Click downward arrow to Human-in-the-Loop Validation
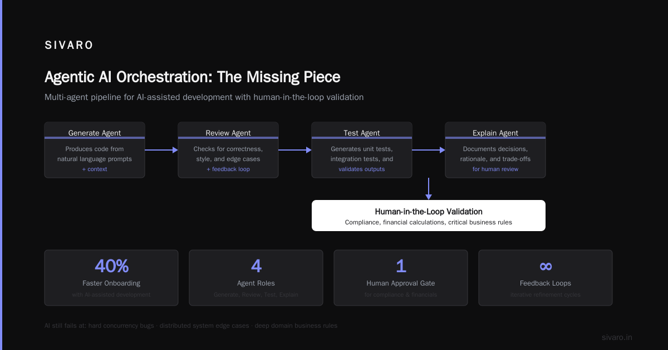Viewport: 668px width, 350px height. [429, 189]
